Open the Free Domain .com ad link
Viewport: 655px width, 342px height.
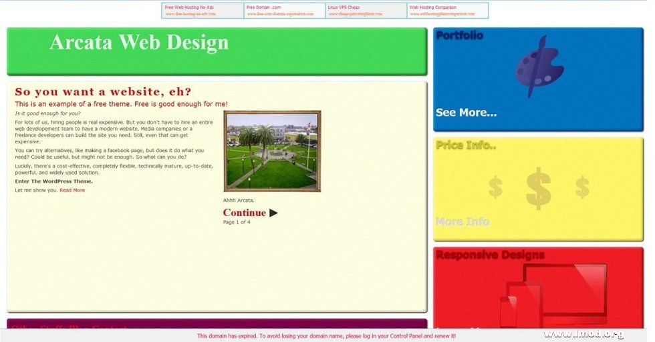[263, 7]
